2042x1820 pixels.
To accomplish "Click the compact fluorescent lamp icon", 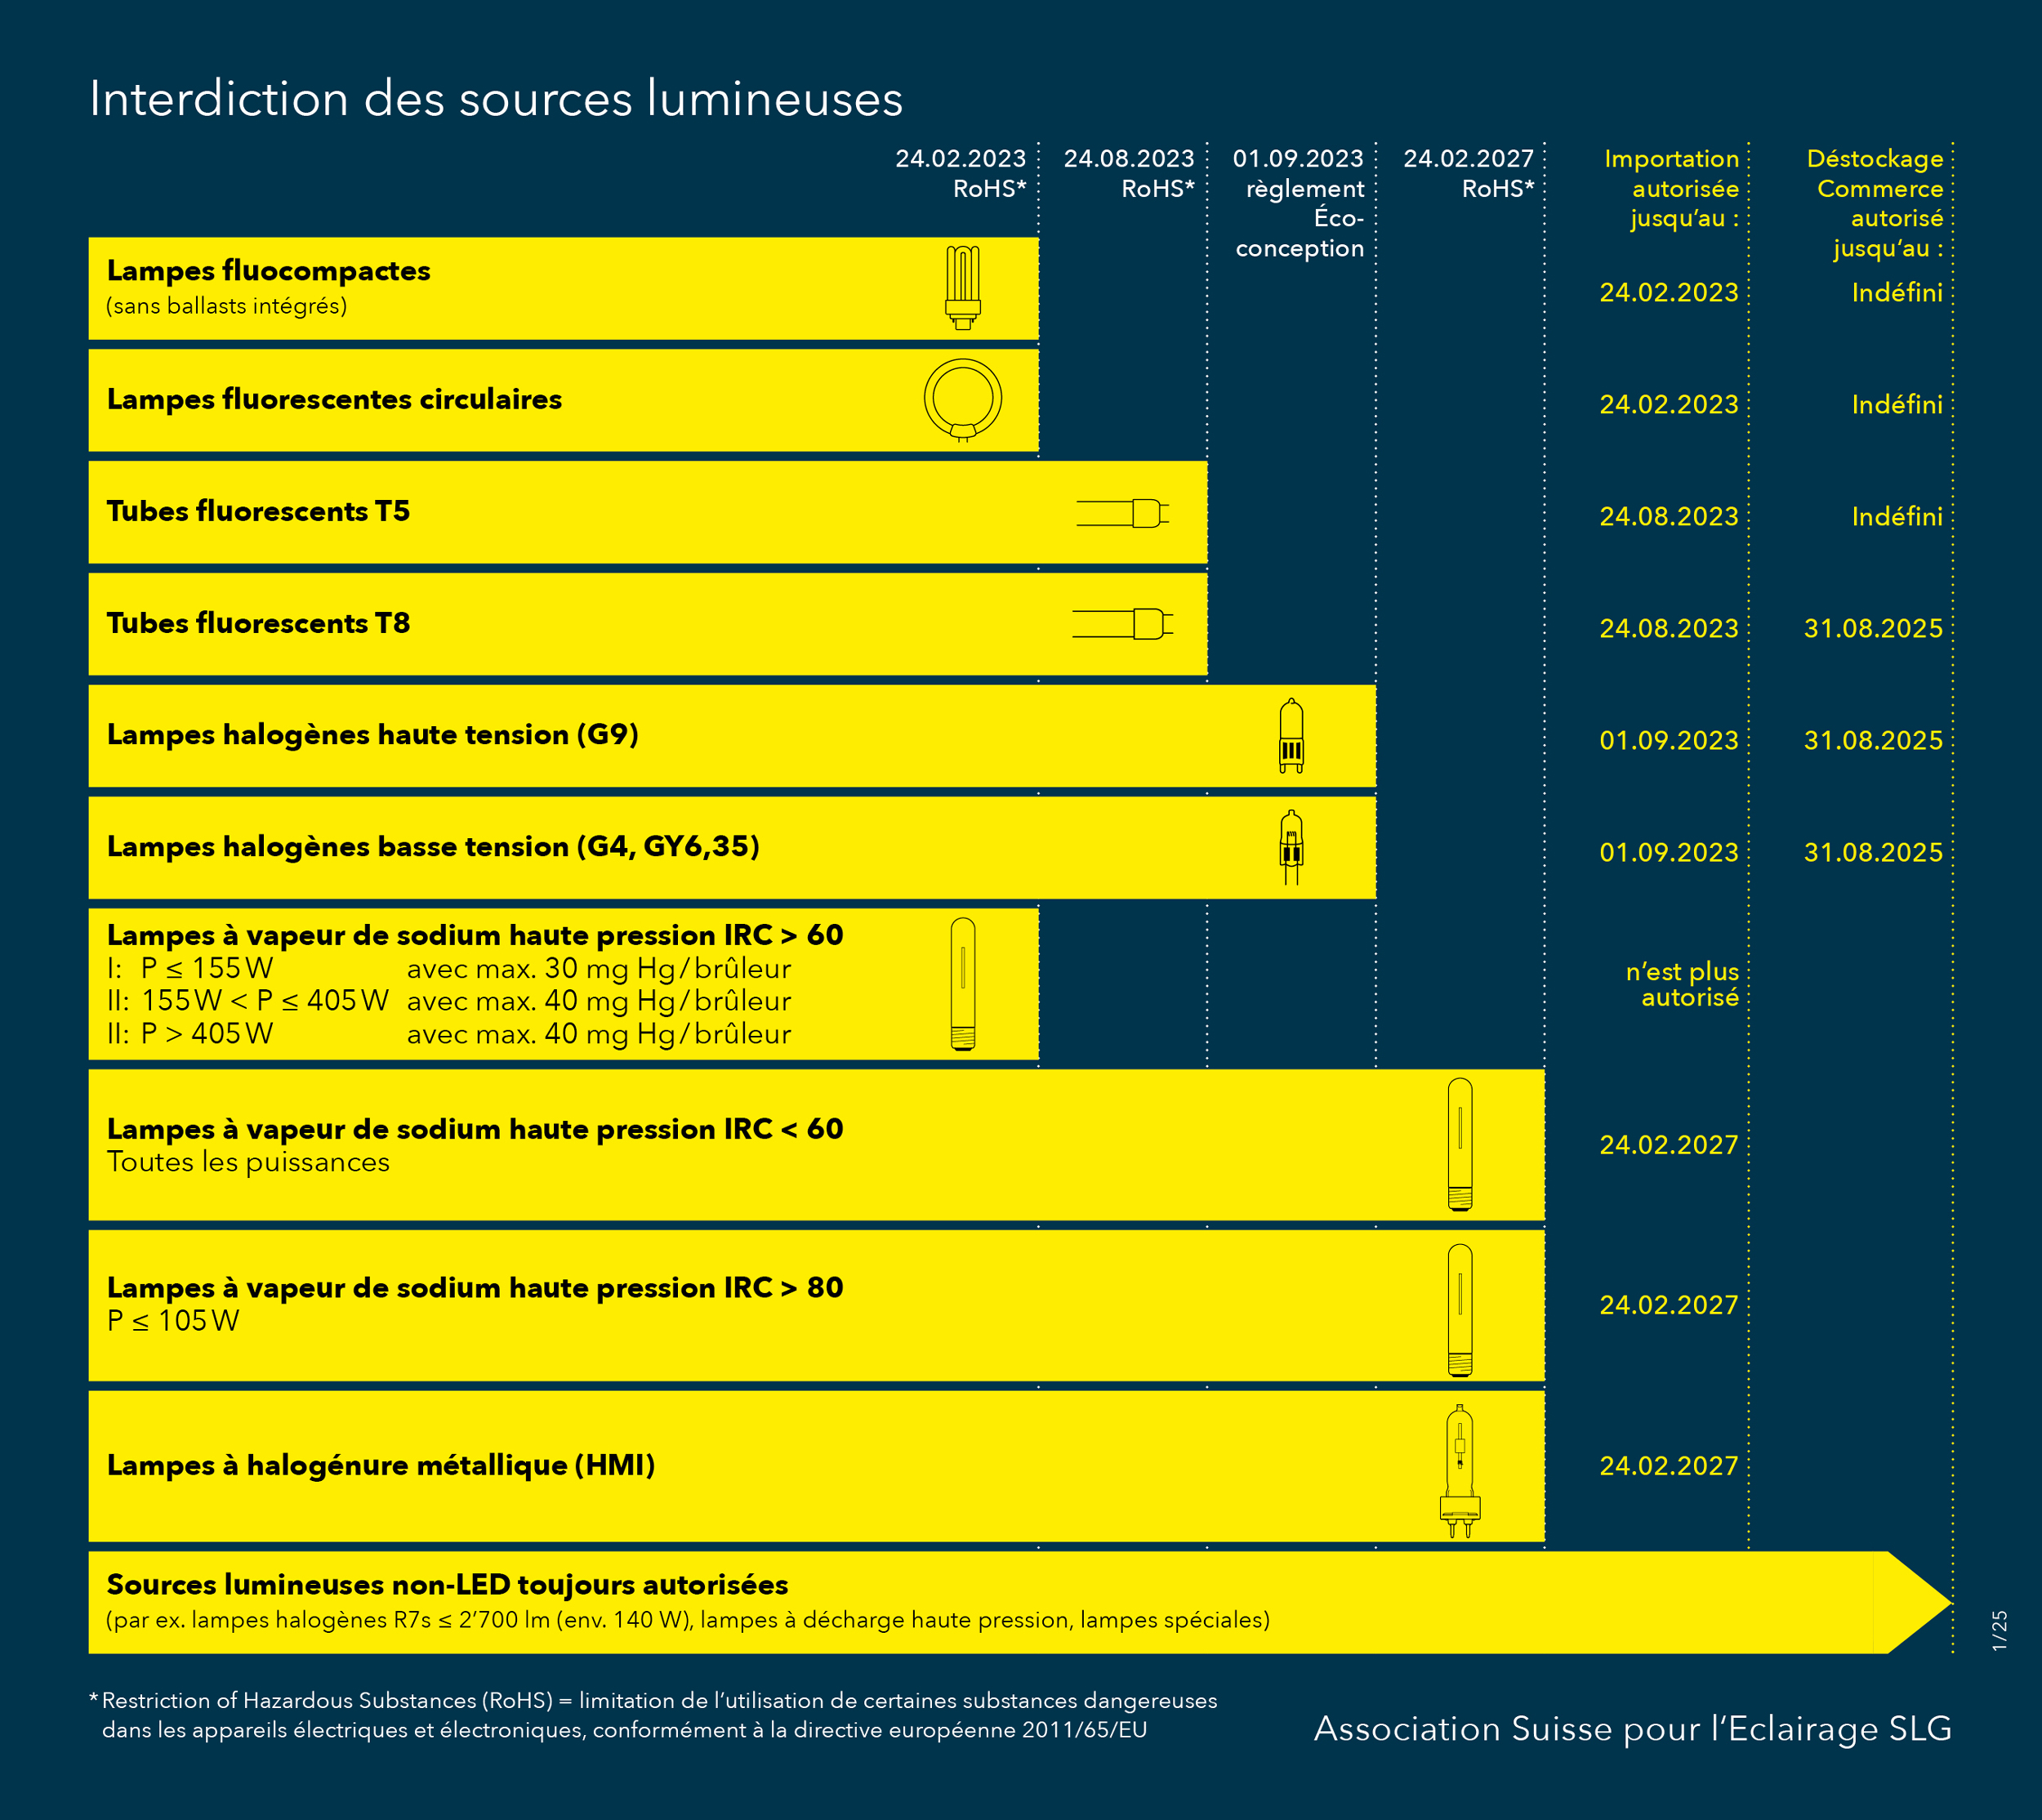I will tap(962, 288).
